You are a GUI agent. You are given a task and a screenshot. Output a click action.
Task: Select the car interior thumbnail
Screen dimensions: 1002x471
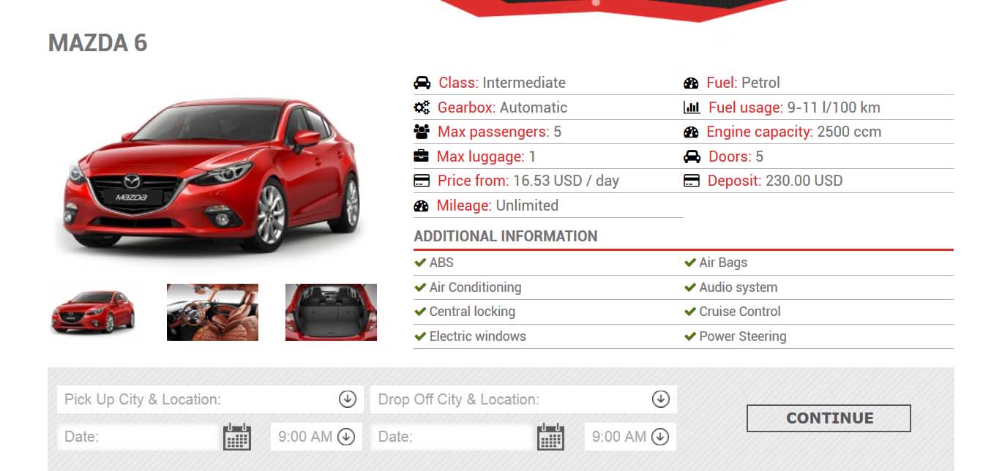pos(212,312)
